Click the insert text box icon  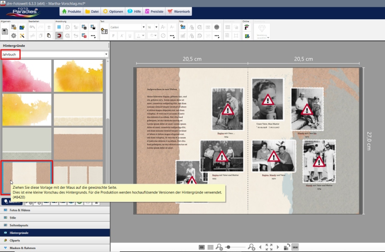pyautogui.click(x=104, y=31)
